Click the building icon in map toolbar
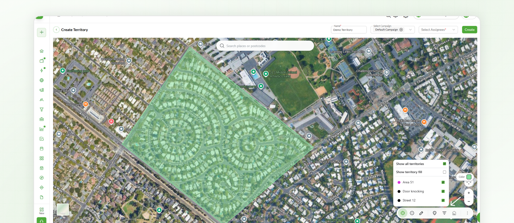Viewport: 514px width, 223px height. [x=454, y=213]
